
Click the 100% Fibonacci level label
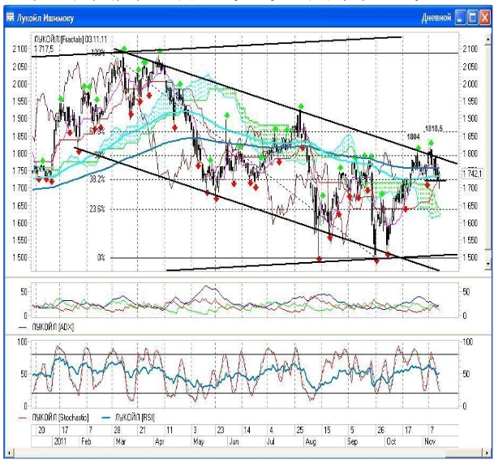pyautogui.click(x=98, y=52)
